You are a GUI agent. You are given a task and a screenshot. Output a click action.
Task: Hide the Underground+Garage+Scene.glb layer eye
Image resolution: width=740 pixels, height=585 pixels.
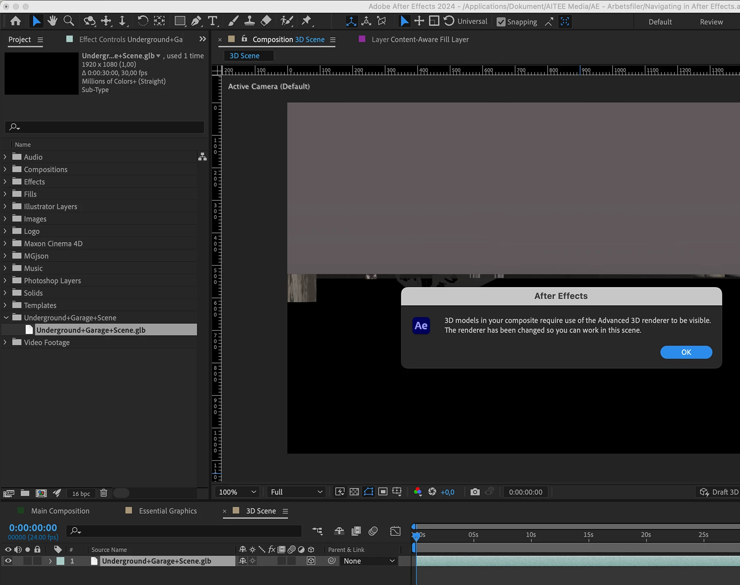[8, 561]
